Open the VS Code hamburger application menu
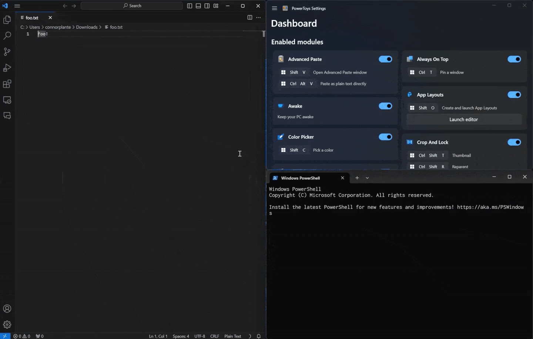Viewport: 533px width, 339px height. coord(17,6)
